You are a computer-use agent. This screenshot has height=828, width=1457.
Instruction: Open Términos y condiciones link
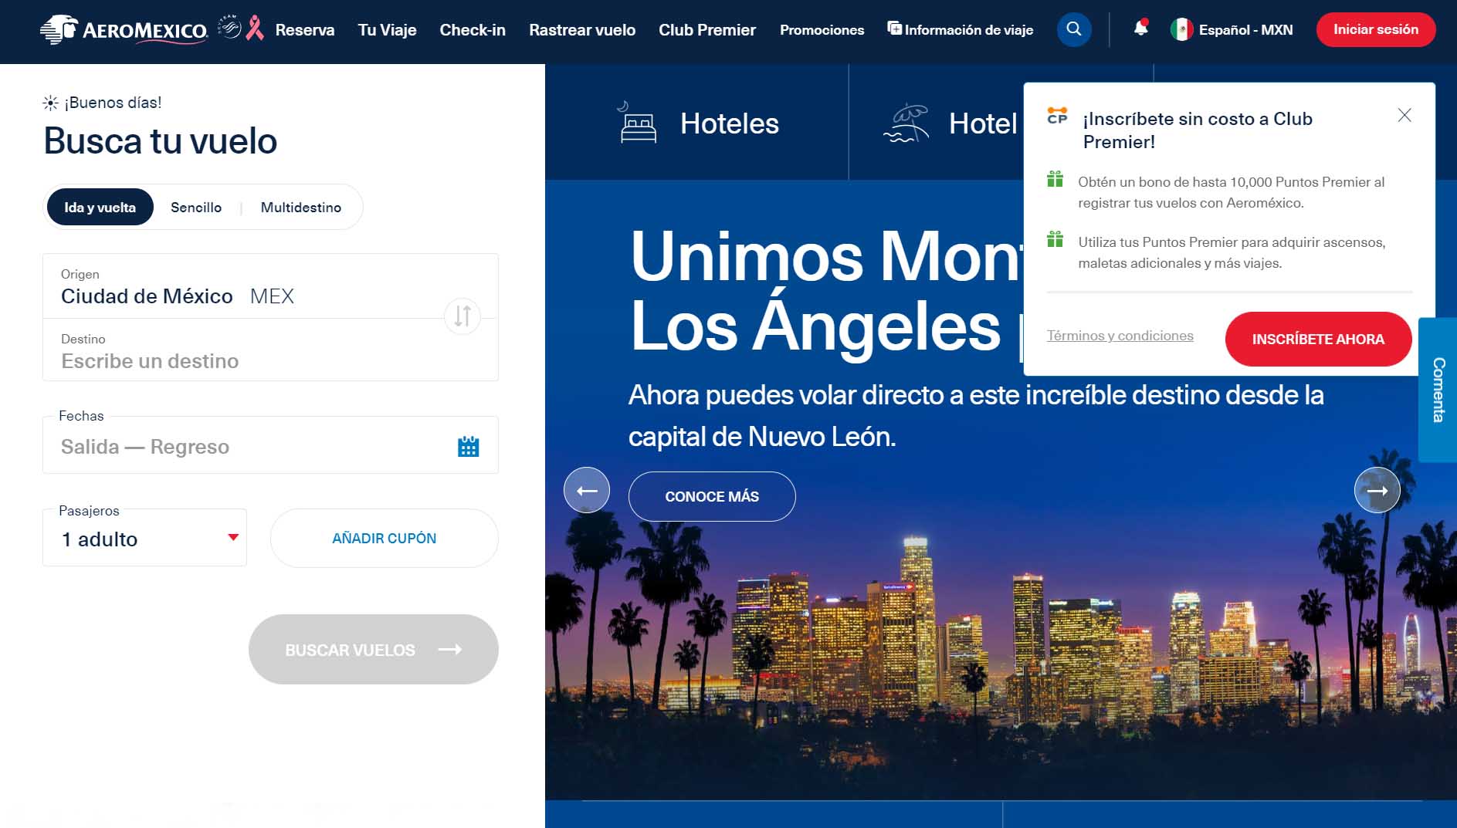point(1120,336)
